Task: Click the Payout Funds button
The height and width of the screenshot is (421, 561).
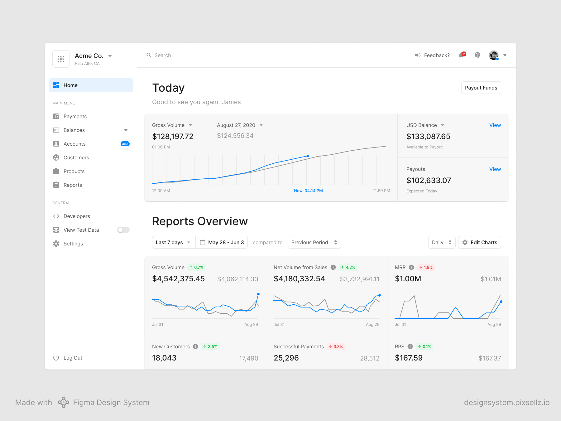Action: (481, 88)
